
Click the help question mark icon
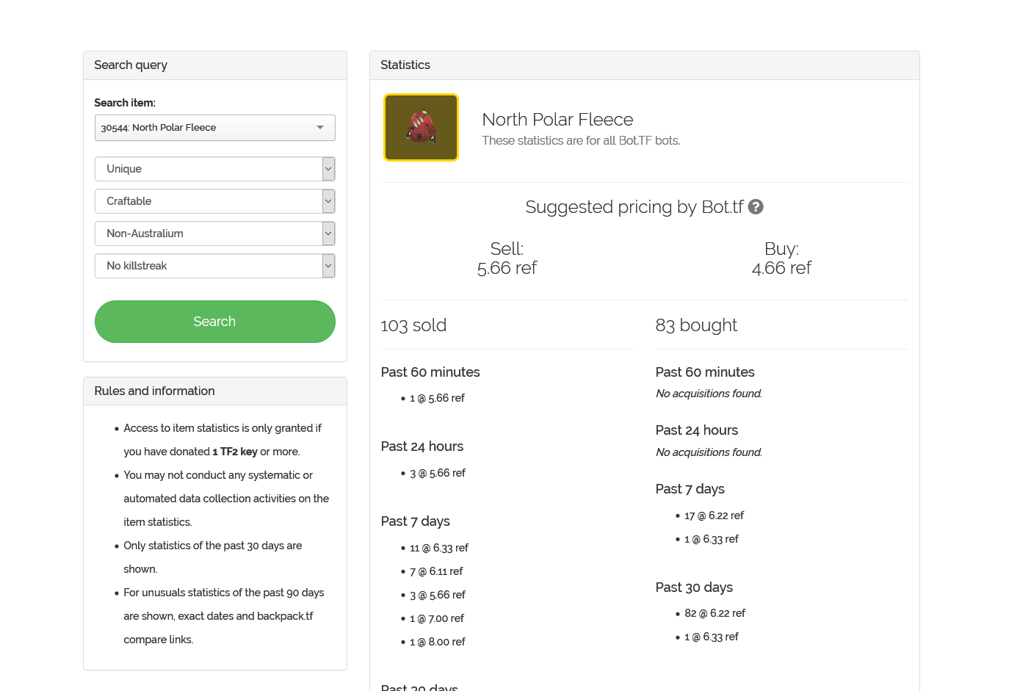[x=756, y=207]
